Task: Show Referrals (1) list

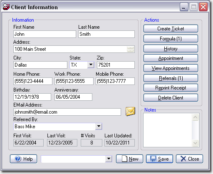Action: click(x=171, y=78)
